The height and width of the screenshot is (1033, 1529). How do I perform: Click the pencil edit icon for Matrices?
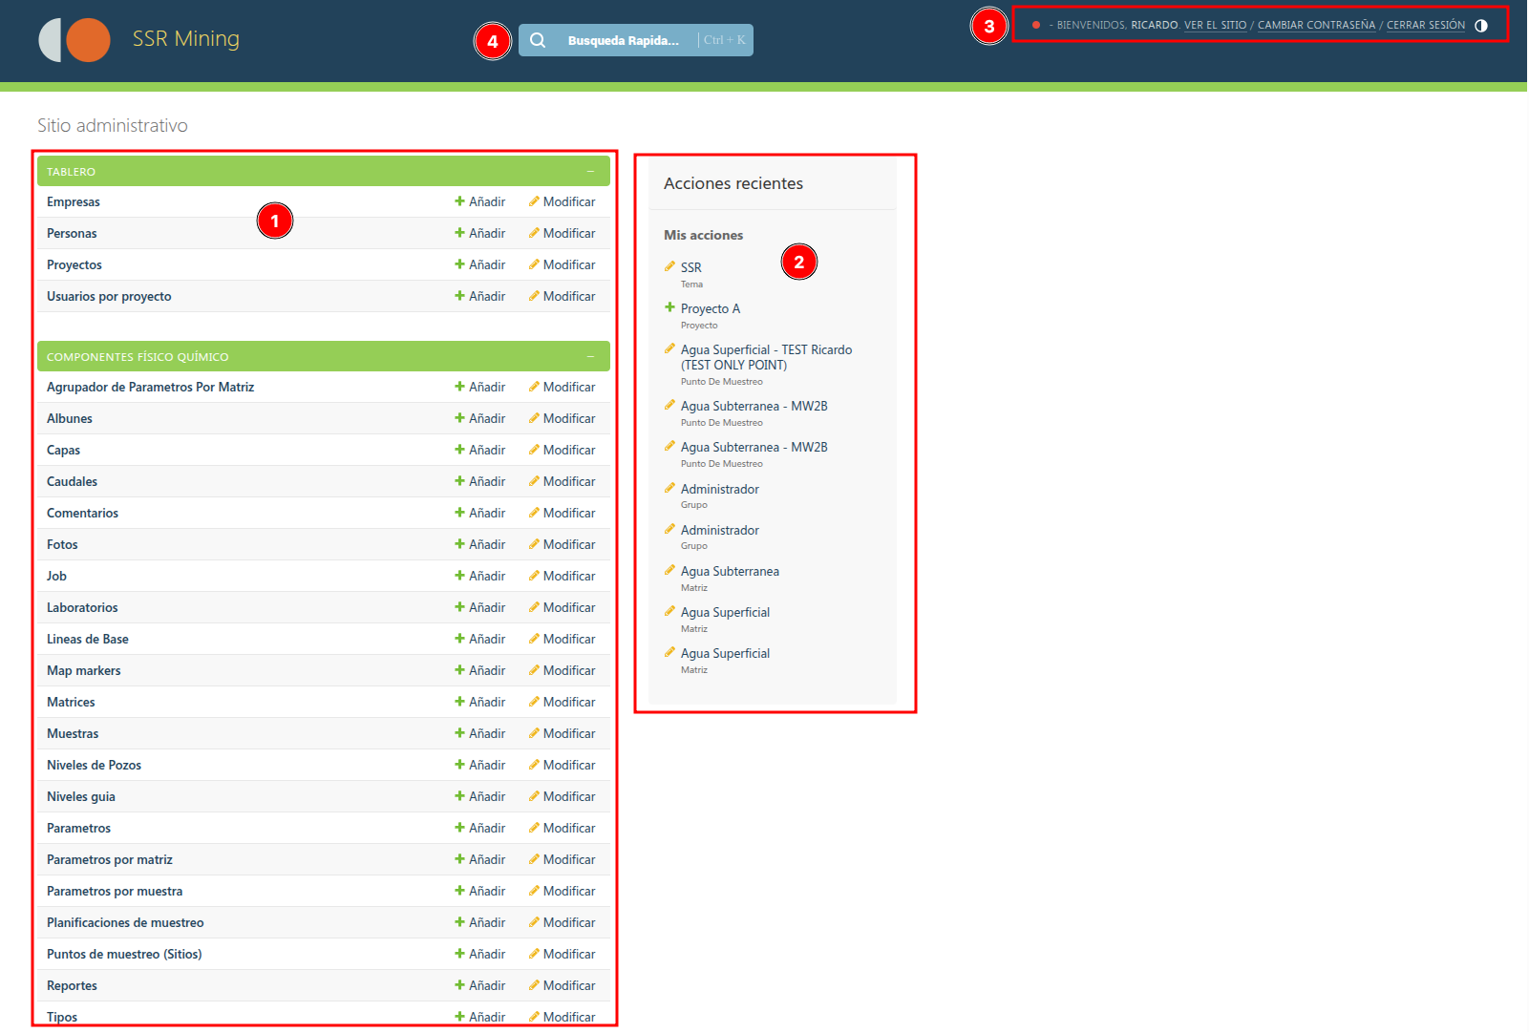coord(534,702)
